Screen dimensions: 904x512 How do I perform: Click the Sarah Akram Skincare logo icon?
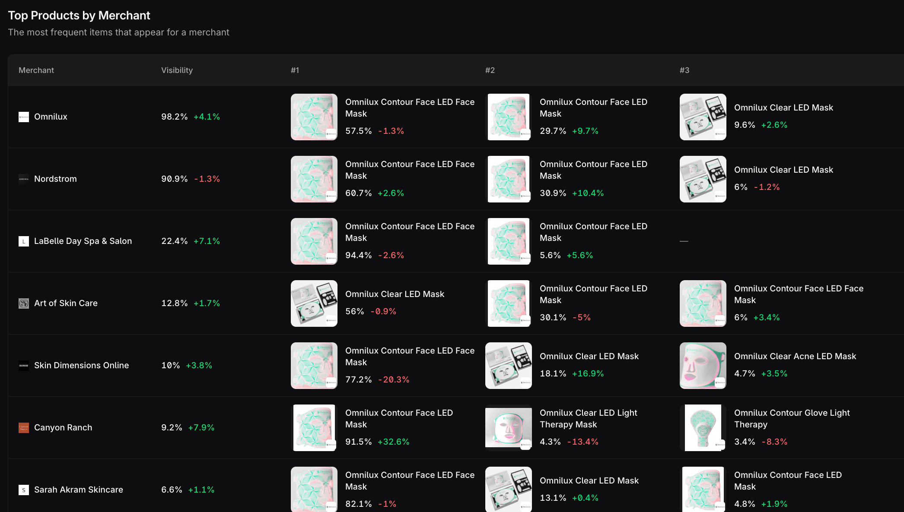24,490
